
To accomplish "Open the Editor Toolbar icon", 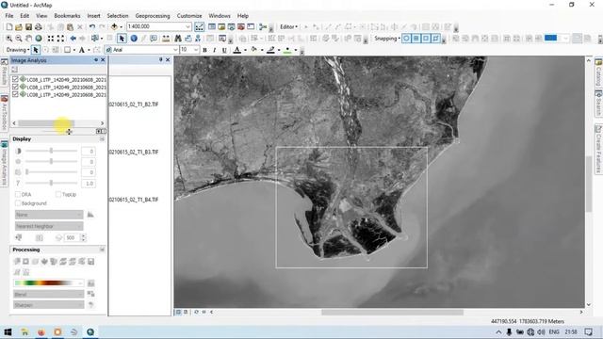I will click(199, 27).
